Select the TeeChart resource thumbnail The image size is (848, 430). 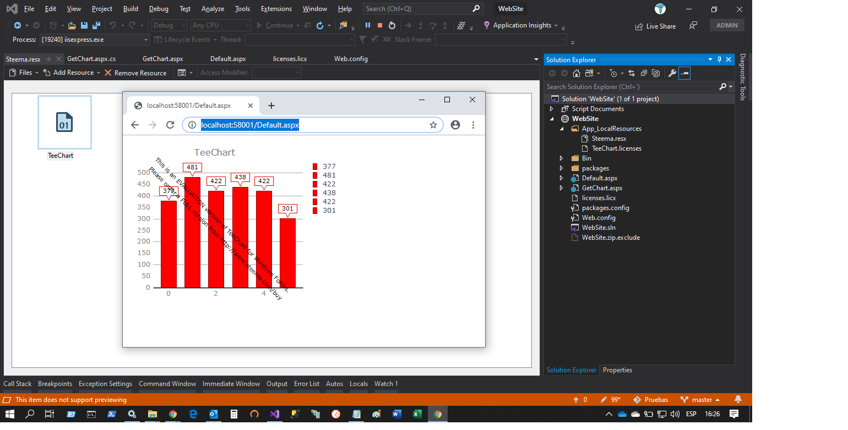coord(64,123)
